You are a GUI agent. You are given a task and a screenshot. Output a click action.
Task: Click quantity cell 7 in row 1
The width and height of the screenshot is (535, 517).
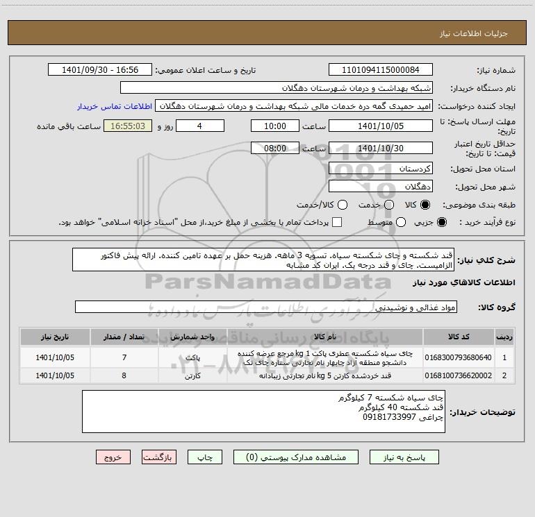[124, 357]
